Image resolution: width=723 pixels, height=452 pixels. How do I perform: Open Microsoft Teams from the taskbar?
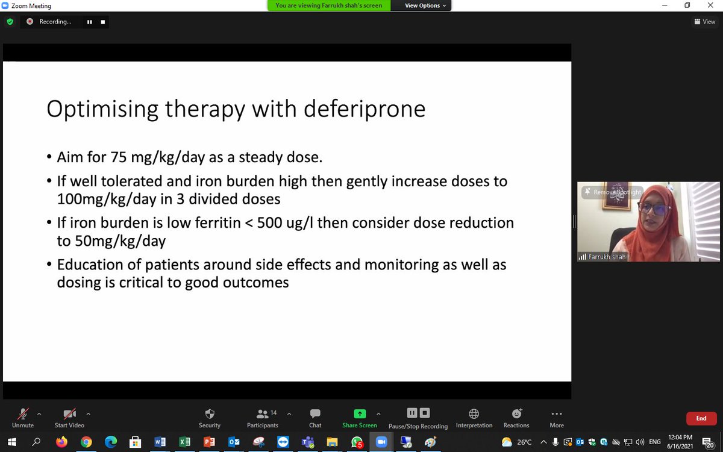pyautogui.click(x=307, y=442)
